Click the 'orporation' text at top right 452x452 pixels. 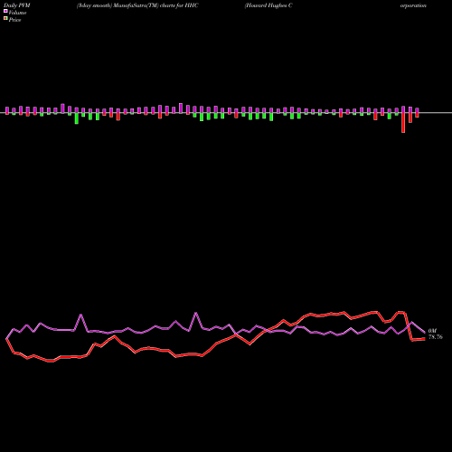pyautogui.click(x=413, y=5)
